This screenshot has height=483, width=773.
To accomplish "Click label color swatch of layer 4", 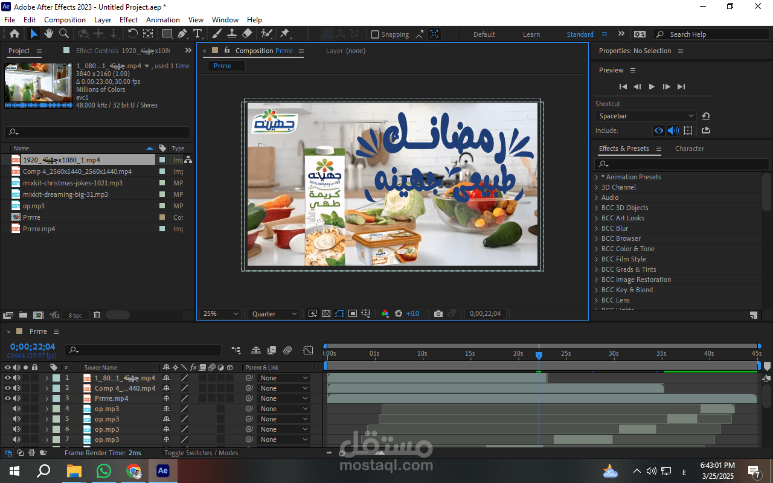I will (x=56, y=409).
